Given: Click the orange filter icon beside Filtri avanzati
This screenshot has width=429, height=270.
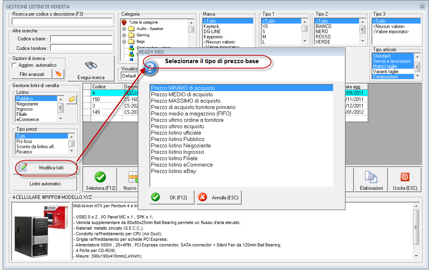Looking at the screenshot, I should tap(58, 74).
